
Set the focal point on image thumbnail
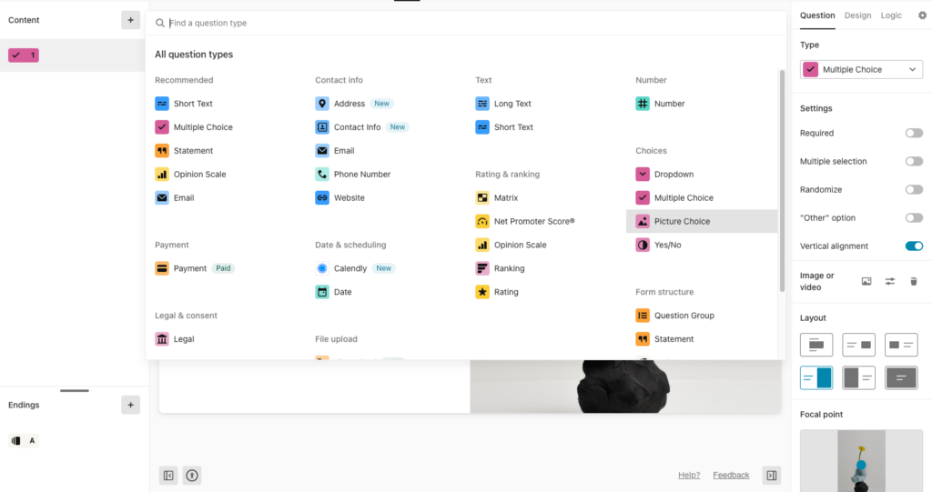(x=861, y=460)
